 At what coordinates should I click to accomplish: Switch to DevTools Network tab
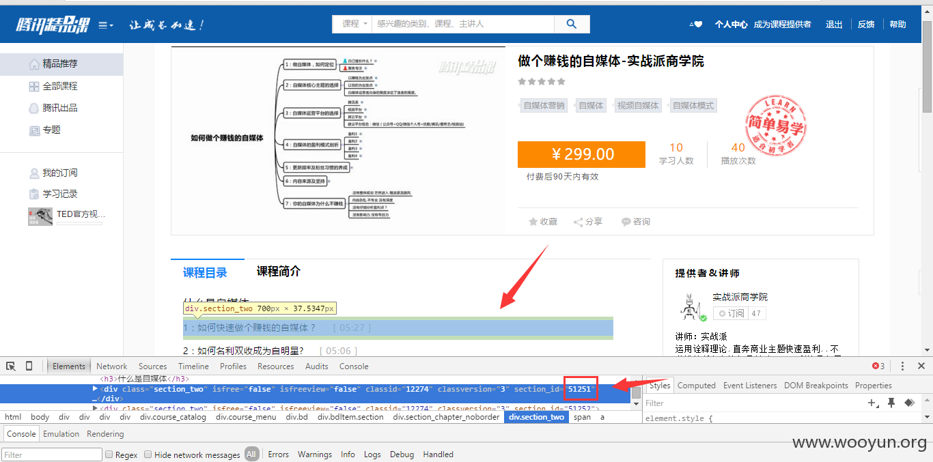pos(112,366)
